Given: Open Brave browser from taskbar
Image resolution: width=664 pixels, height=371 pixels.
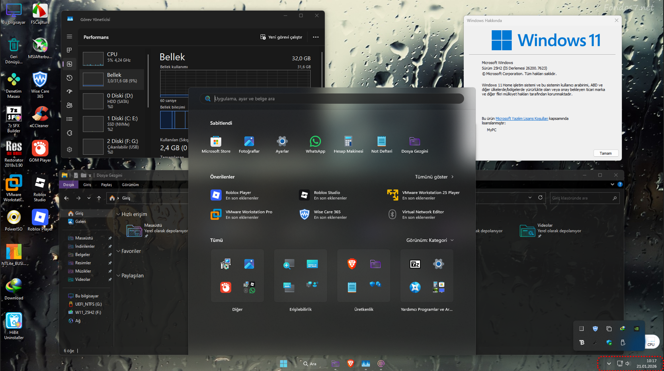Looking at the screenshot, I should point(350,363).
